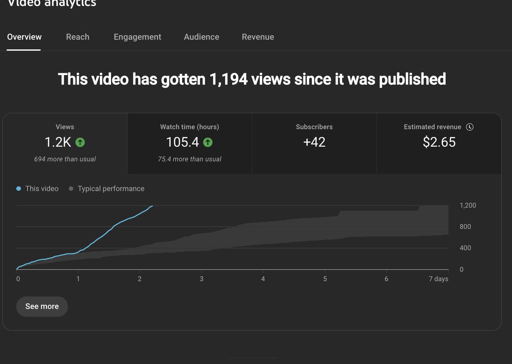The height and width of the screenshot is (364, 512).
Task: Click the $2.65 revenue value
Action: [439, 142]
